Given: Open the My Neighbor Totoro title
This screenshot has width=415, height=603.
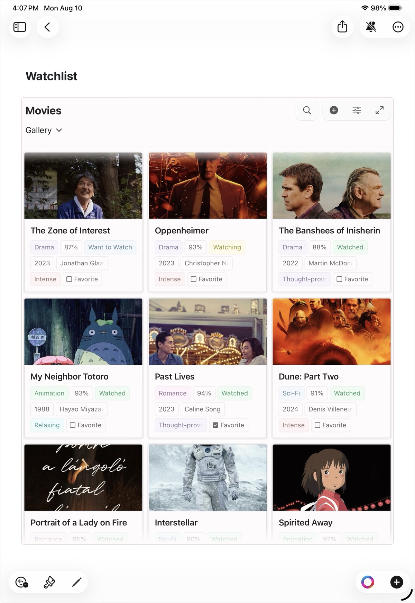Looking at the screenshot, I should coord(70,377).
